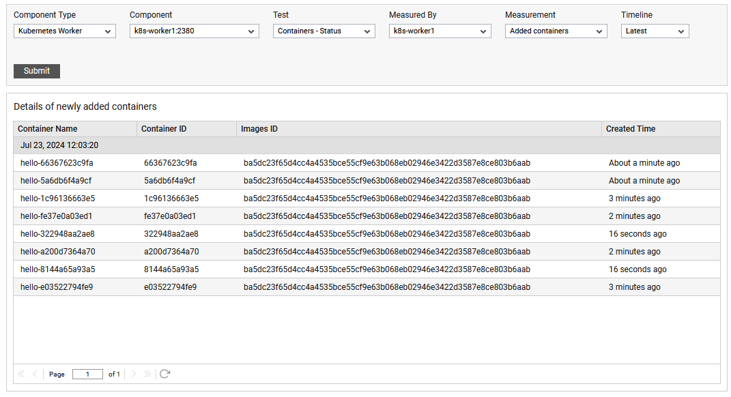Open the Timeline Latest dropdown
The image size is (731, 397).
655,31
